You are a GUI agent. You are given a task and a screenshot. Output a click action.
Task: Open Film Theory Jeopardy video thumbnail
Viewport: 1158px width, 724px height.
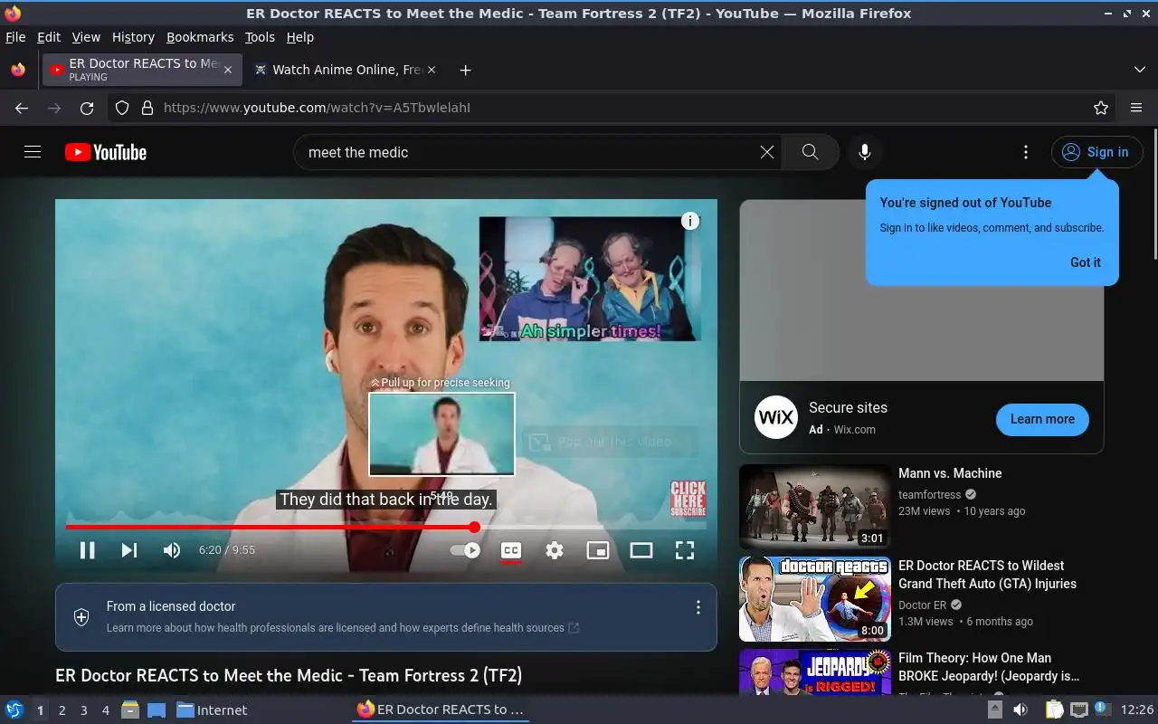[x=815, y=672]
